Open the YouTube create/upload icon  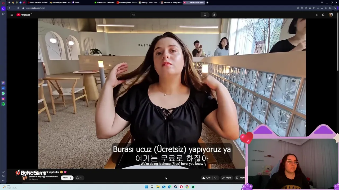(x=316, y=15)
